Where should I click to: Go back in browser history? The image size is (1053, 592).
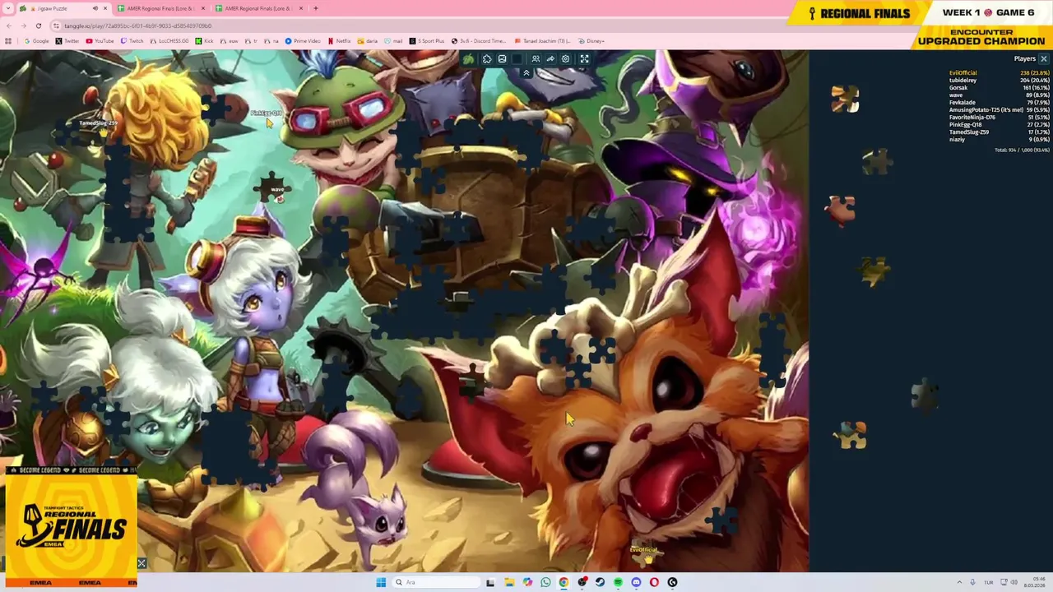[9, 25]
